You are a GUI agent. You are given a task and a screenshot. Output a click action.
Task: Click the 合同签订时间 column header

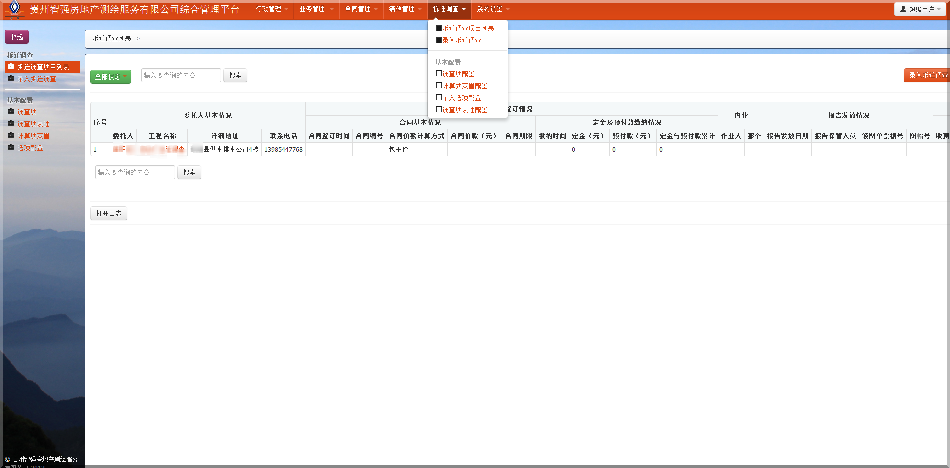329,136
